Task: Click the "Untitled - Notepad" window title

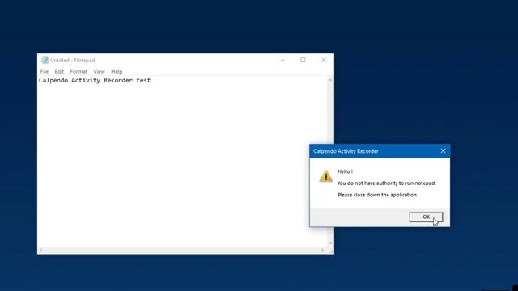Action: pyautogui.click(x=73, y=60)
